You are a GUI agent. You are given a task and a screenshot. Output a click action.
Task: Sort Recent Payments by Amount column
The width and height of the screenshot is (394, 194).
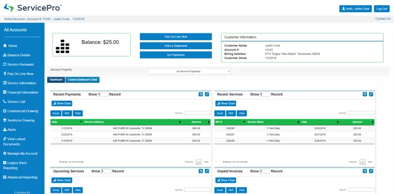click(x=196, y=122)
